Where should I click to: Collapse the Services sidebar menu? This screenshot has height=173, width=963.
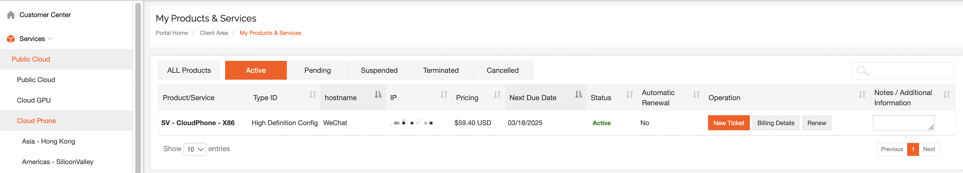50,39
